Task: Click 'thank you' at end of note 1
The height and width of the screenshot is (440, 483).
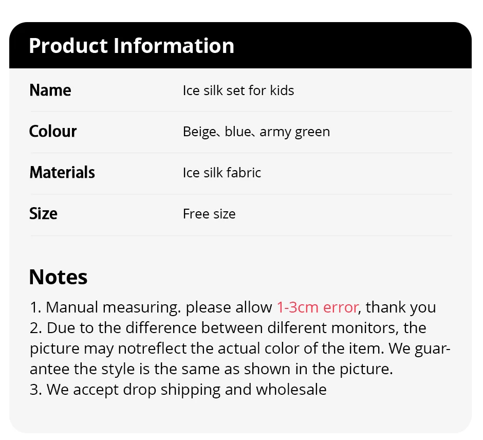Action: 401,307
